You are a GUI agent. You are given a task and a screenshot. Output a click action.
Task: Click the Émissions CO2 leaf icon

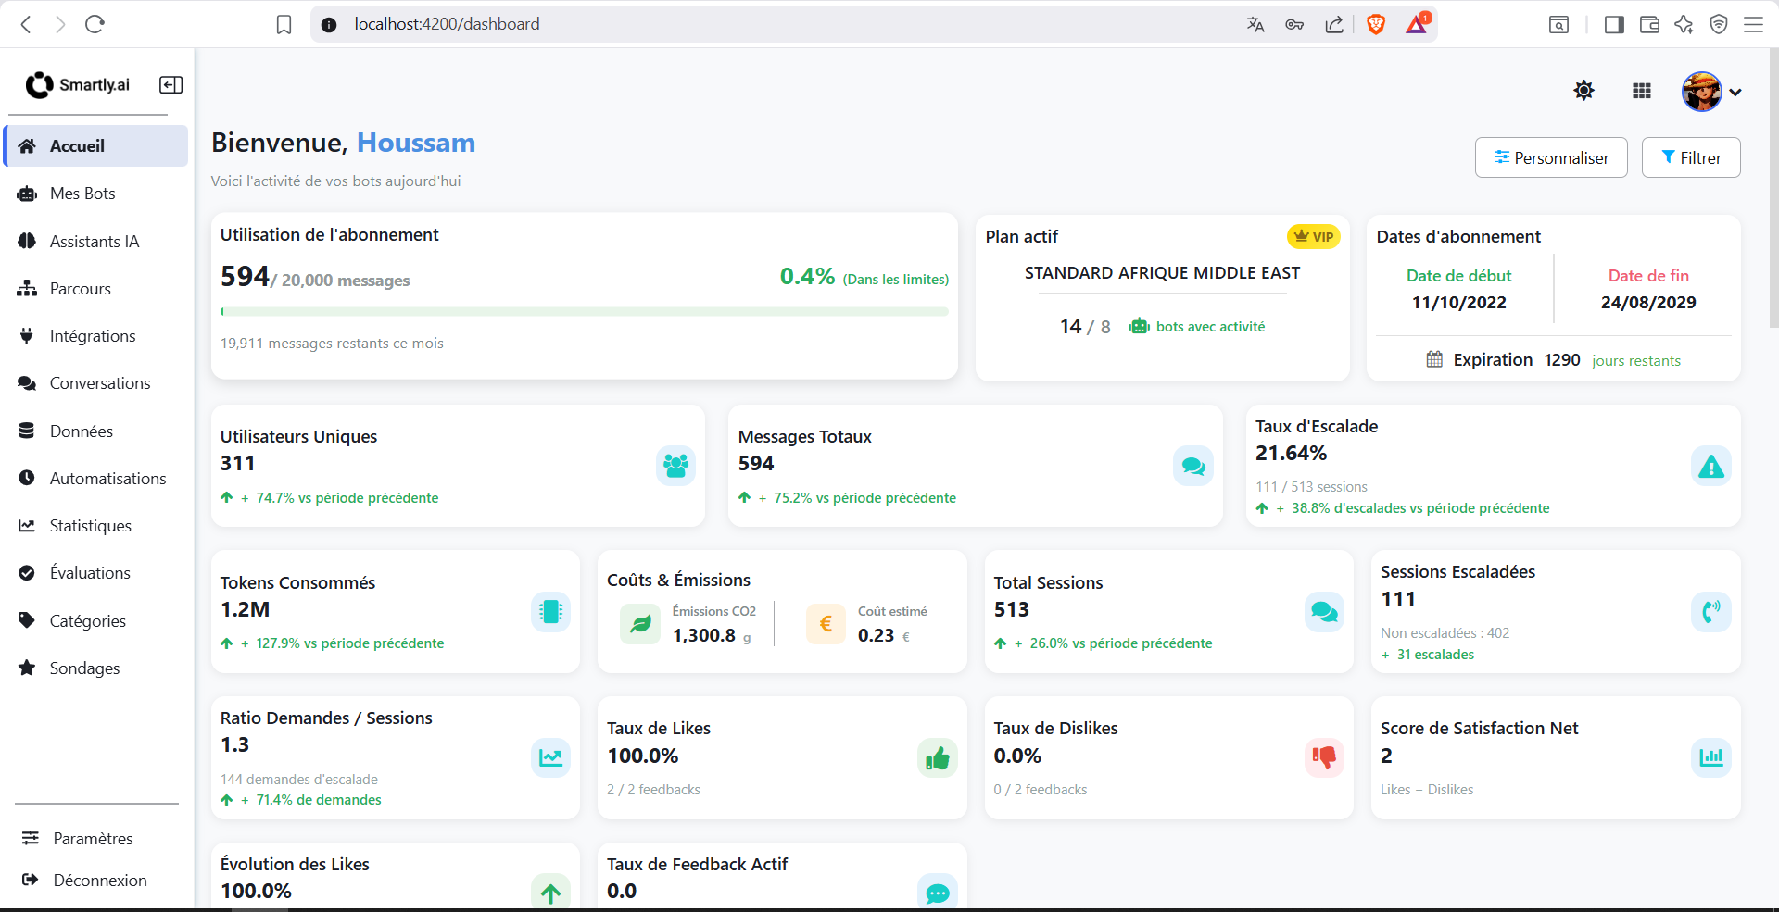click(x=640, y=624)
